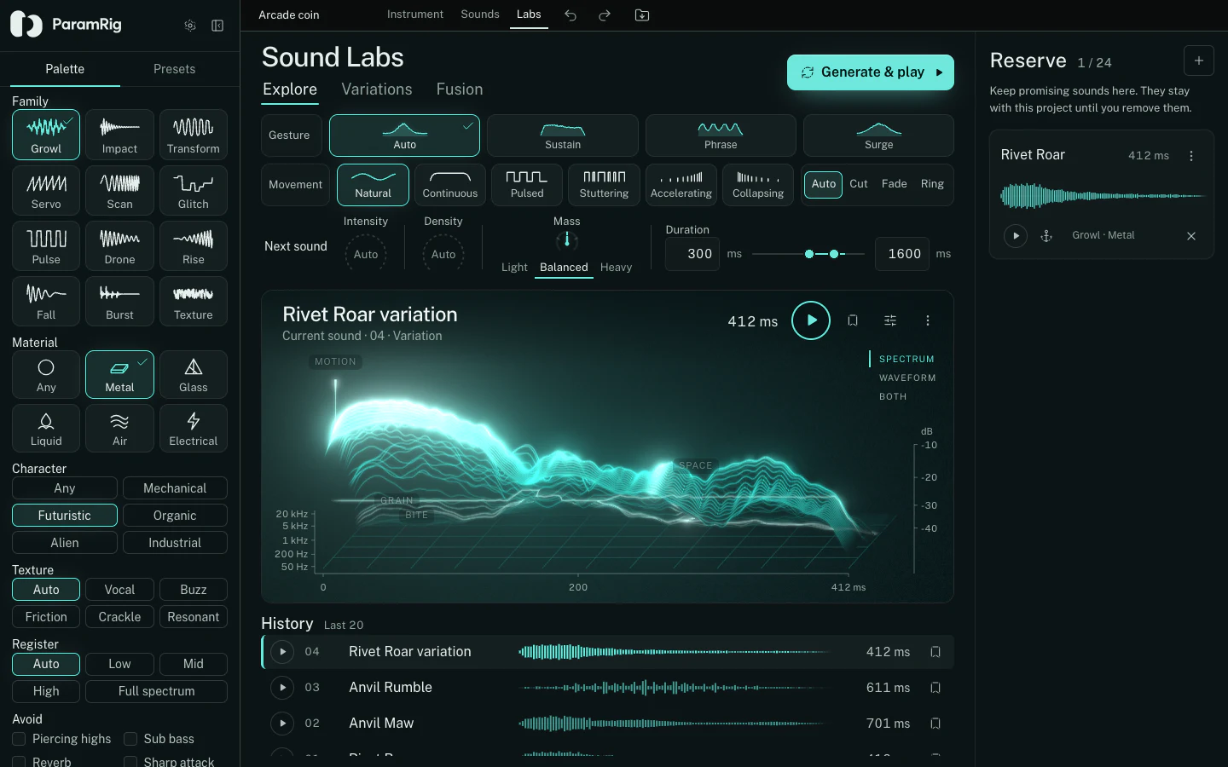Screen dimensions: 1228x767
Task: Collapse the sidebar with the panel icon
Action: point(217,26)
